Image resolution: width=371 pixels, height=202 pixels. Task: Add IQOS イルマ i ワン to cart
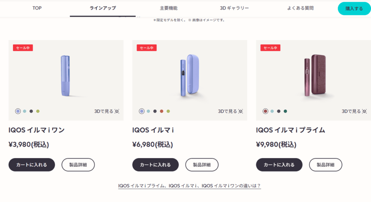pos(32,165)
